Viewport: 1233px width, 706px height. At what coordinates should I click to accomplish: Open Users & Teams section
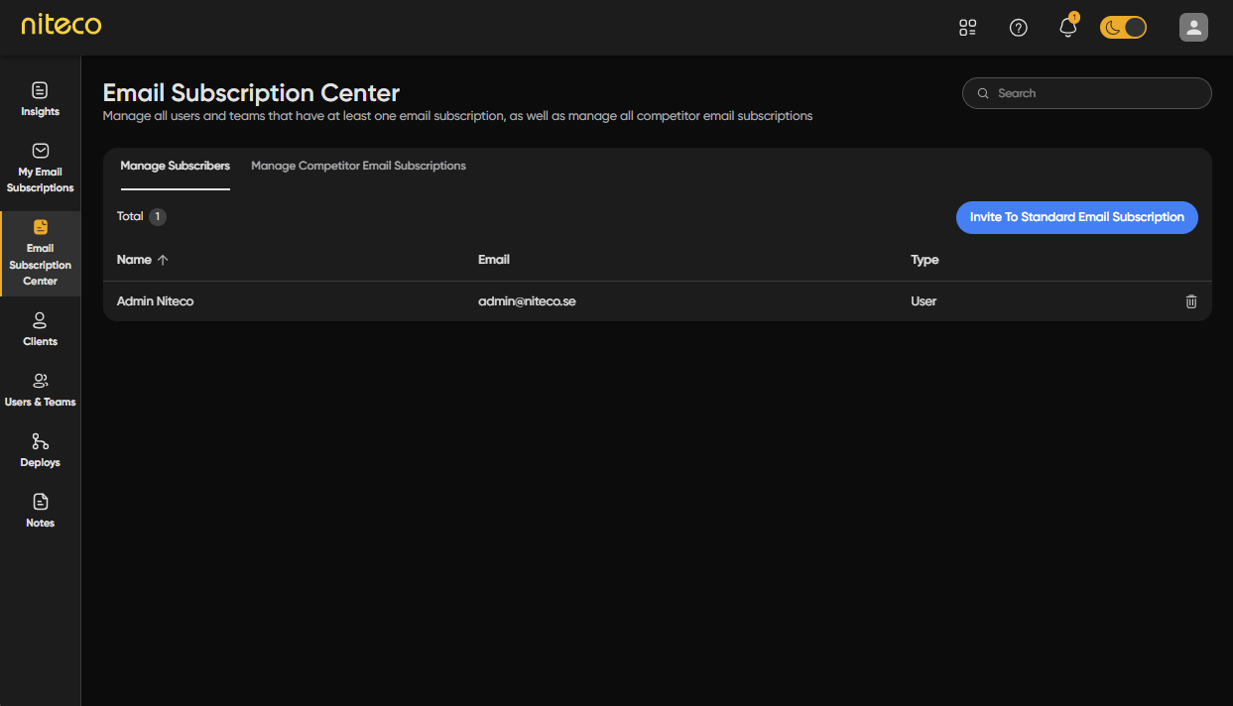(41, 390)
